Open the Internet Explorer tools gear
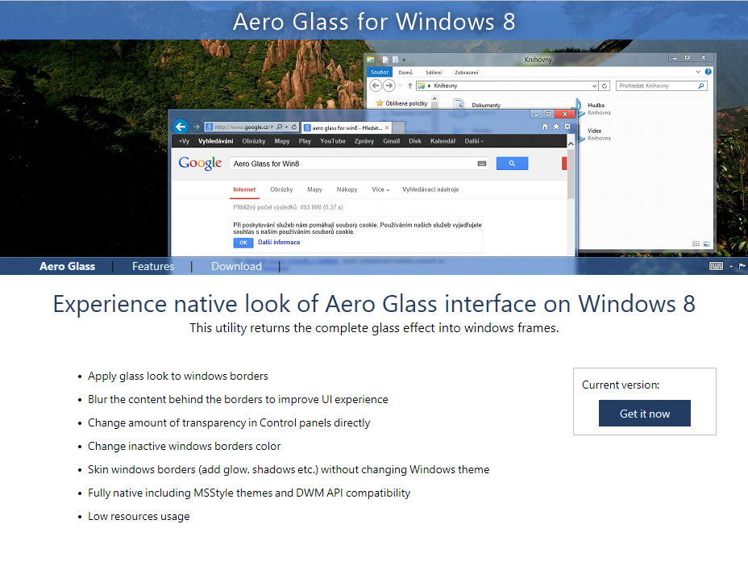 (x=567, y=127)
